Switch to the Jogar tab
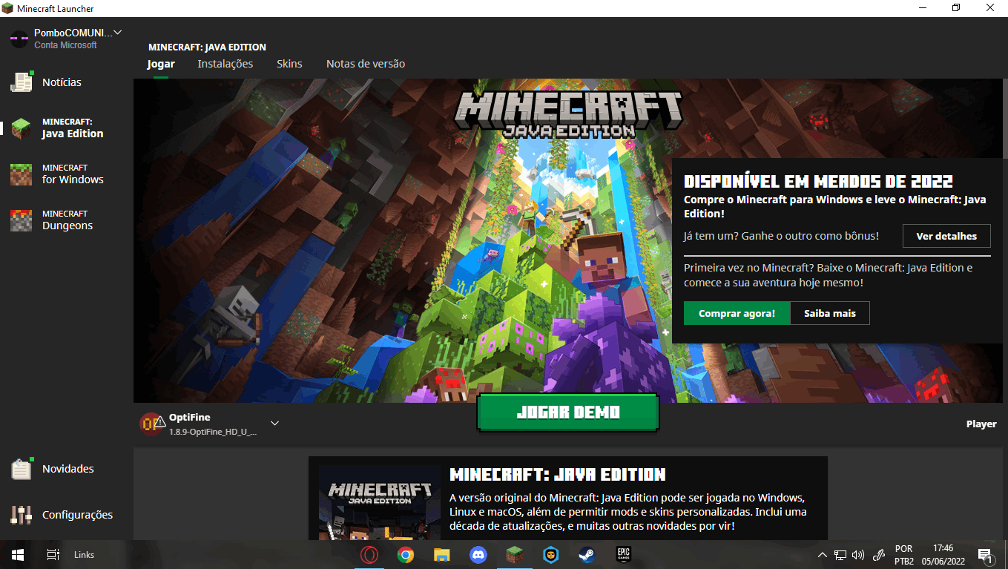The height and width of the screenshot is (569, 1008). [161, 64]
